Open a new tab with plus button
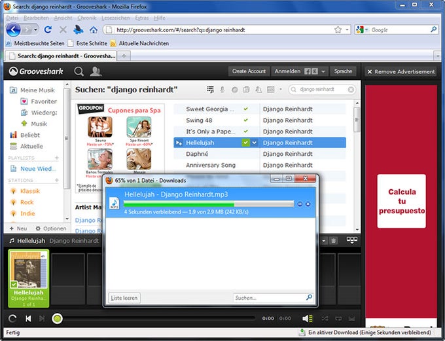 pos(124,56)
